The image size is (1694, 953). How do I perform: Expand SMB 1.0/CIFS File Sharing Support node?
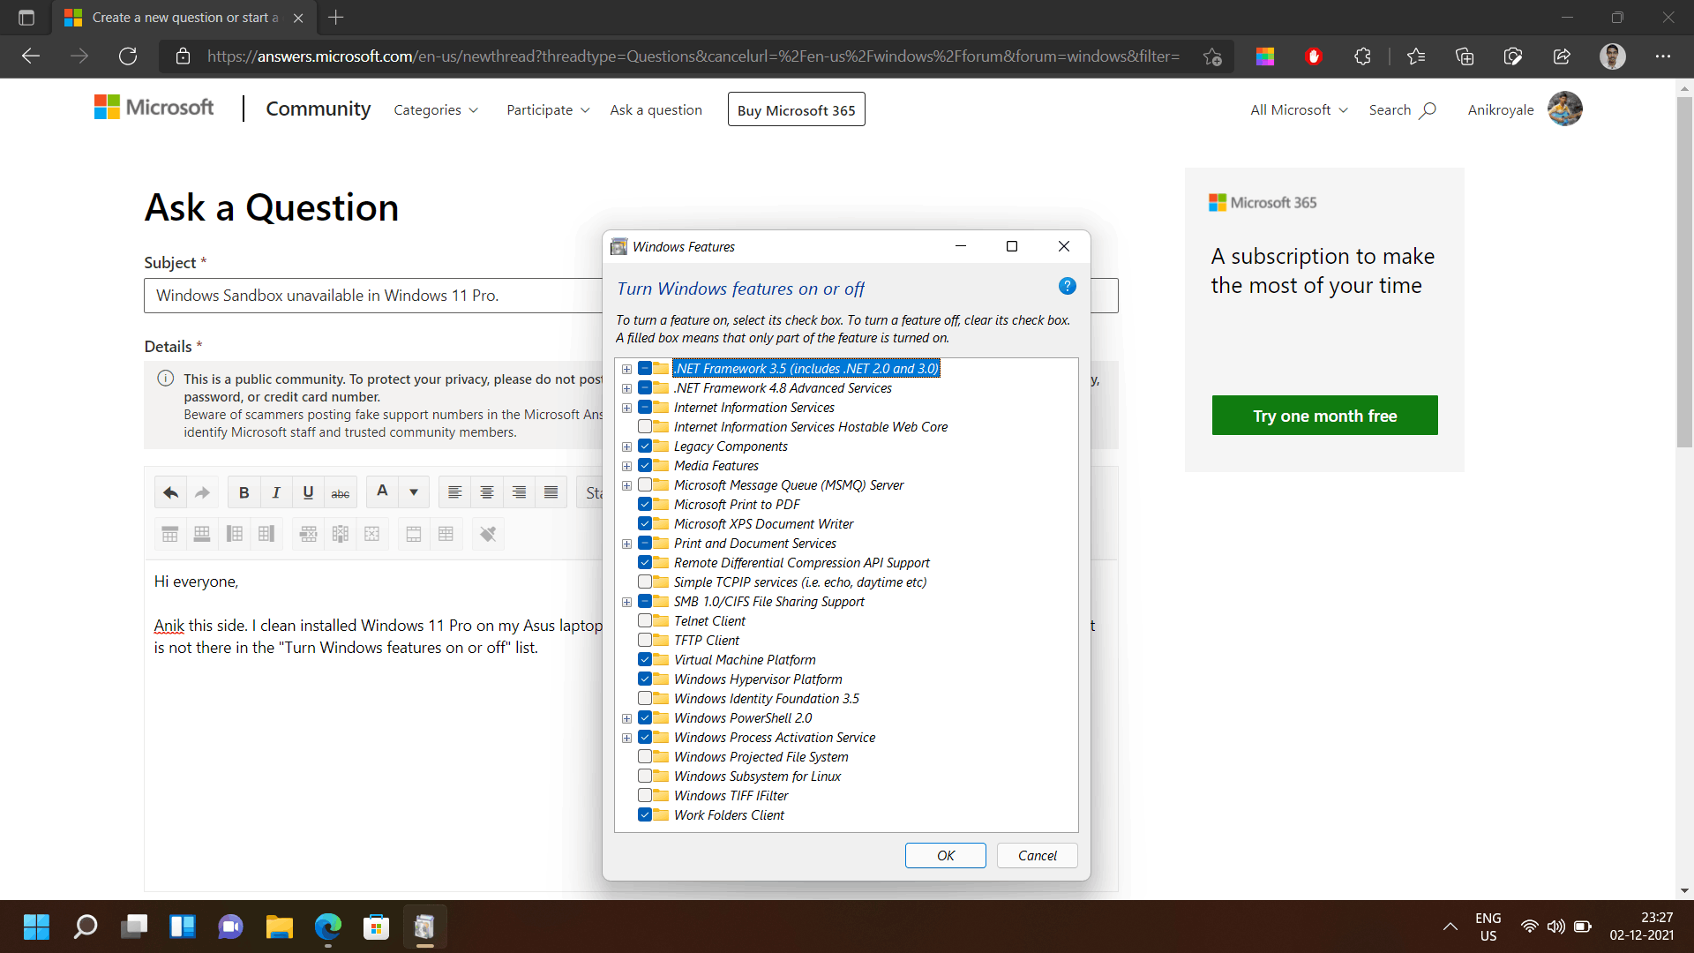[626, 602]
